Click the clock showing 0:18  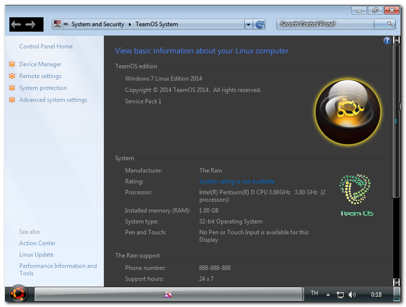pyautogui.click(x=376, y=295)
